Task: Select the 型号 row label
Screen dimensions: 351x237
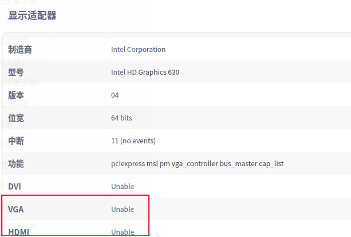Action: click(x=16, y=73)
